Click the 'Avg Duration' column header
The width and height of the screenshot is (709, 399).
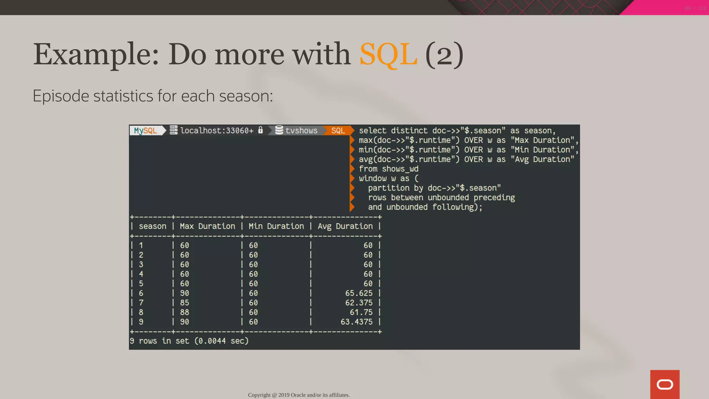pos(345,226)
